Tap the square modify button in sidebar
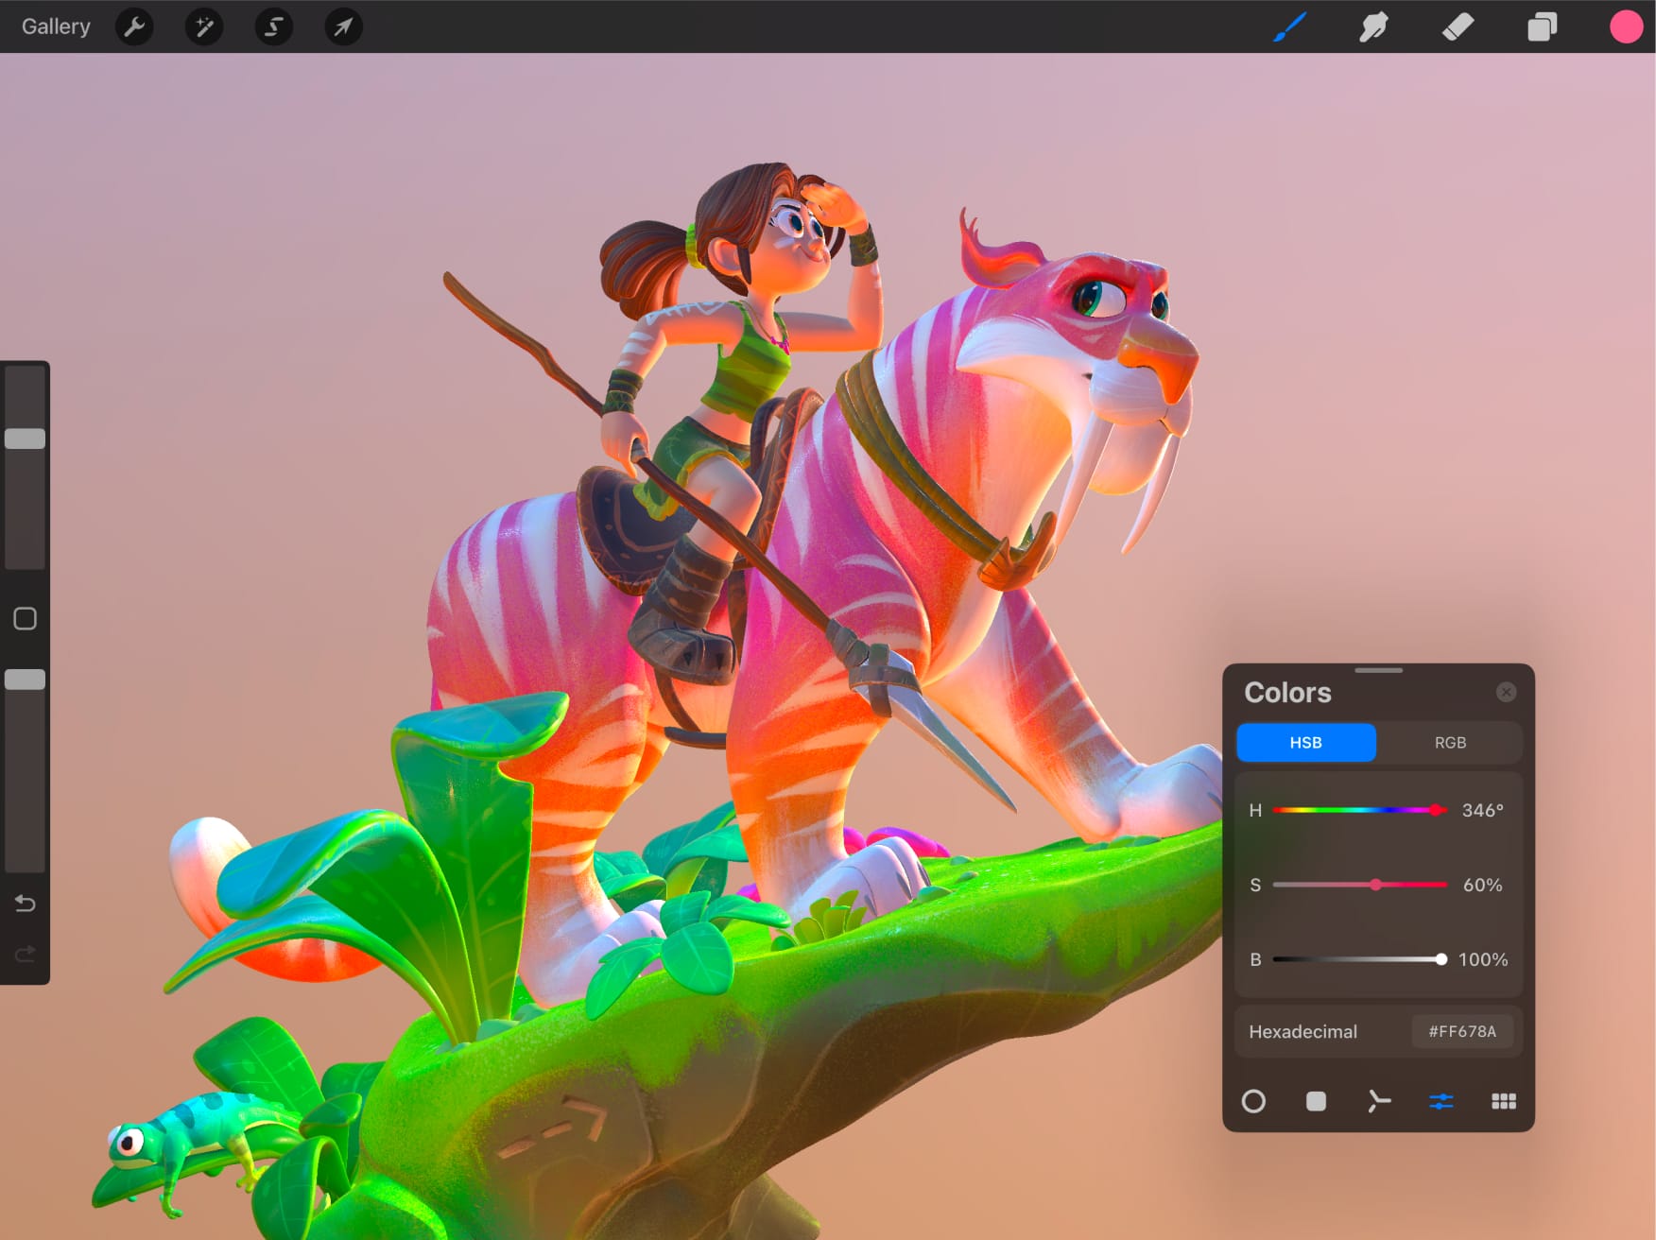The width and height of the screenshot is (1656, 1240). click(26, 619)
